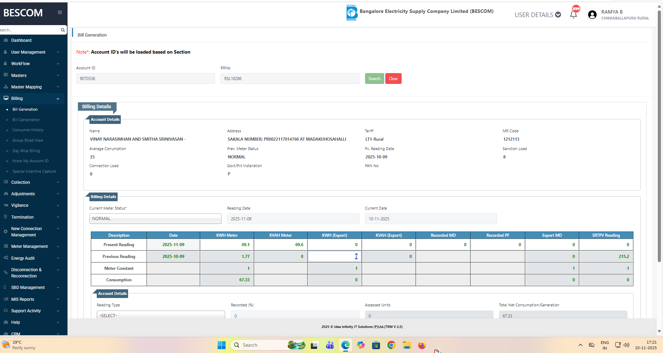The height and width of the screenshot is (353, 663).
Task: Open the Reading Type select dropdown
Action: (x=160, y=315)
